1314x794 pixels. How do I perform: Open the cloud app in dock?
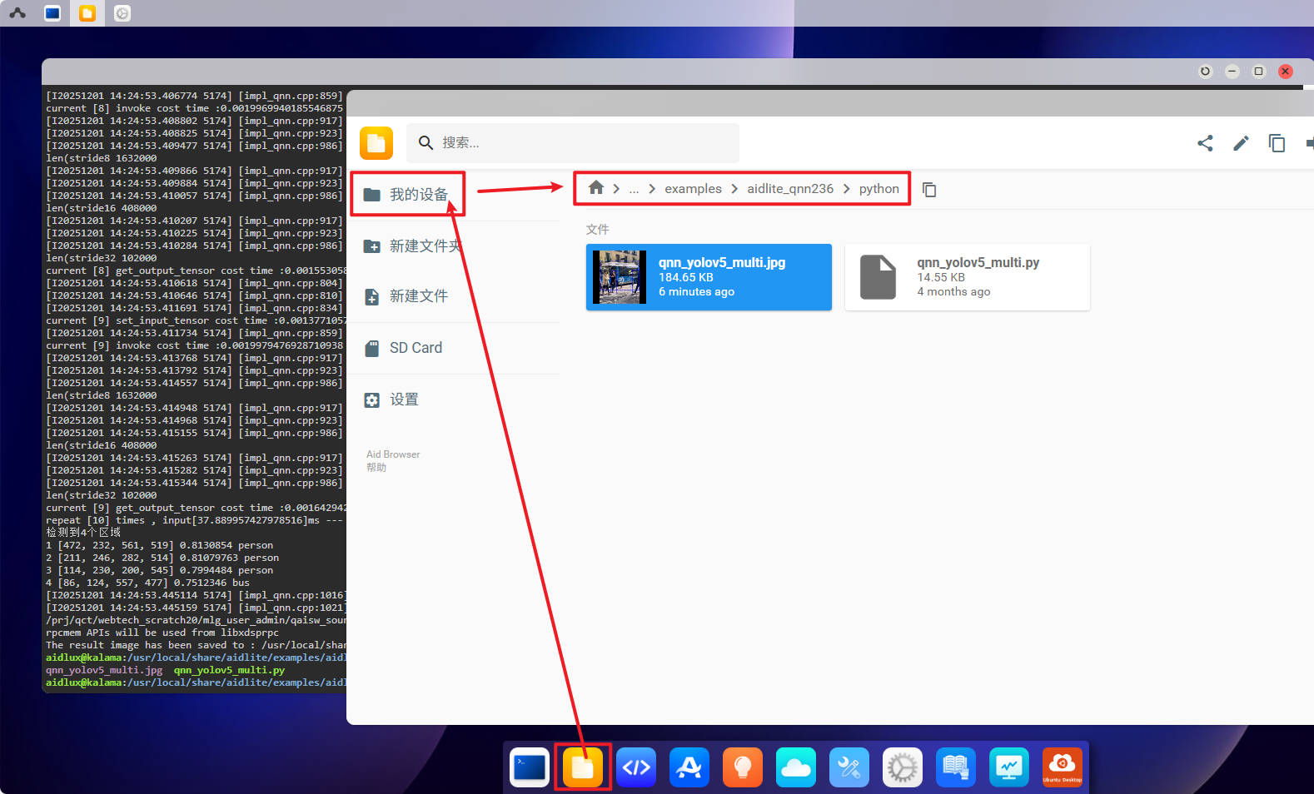(795, 767)
